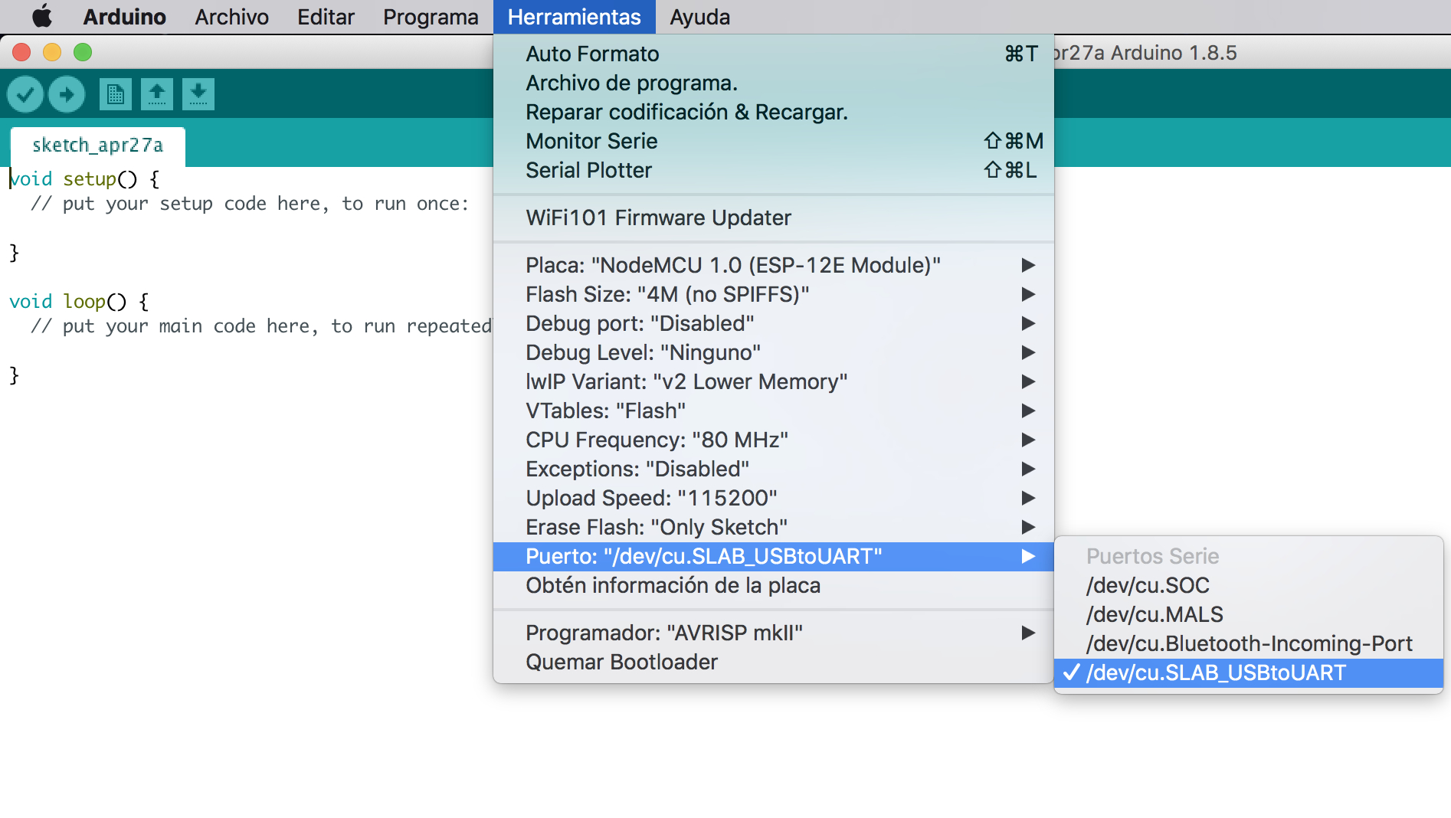The height and width of the screenshot is (818, 1451).
Task: Open the Ayuda menu
Action: (699, 17)
